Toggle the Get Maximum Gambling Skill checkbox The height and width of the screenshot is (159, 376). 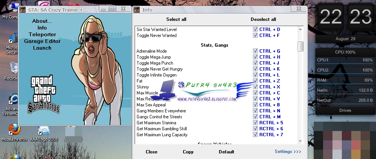[x=255, y=129]
